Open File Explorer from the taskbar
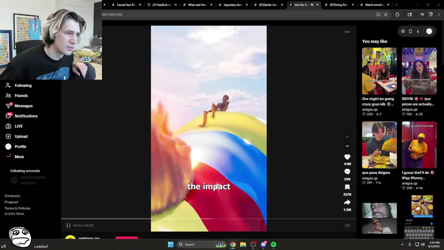This screenshot has width=444, height=250. pos(243,244)
